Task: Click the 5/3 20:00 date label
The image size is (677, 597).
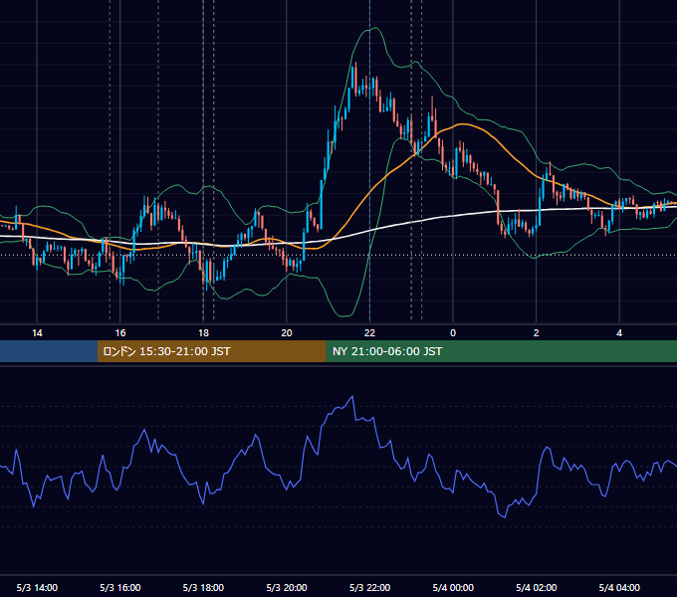Action: pos(287,587)
